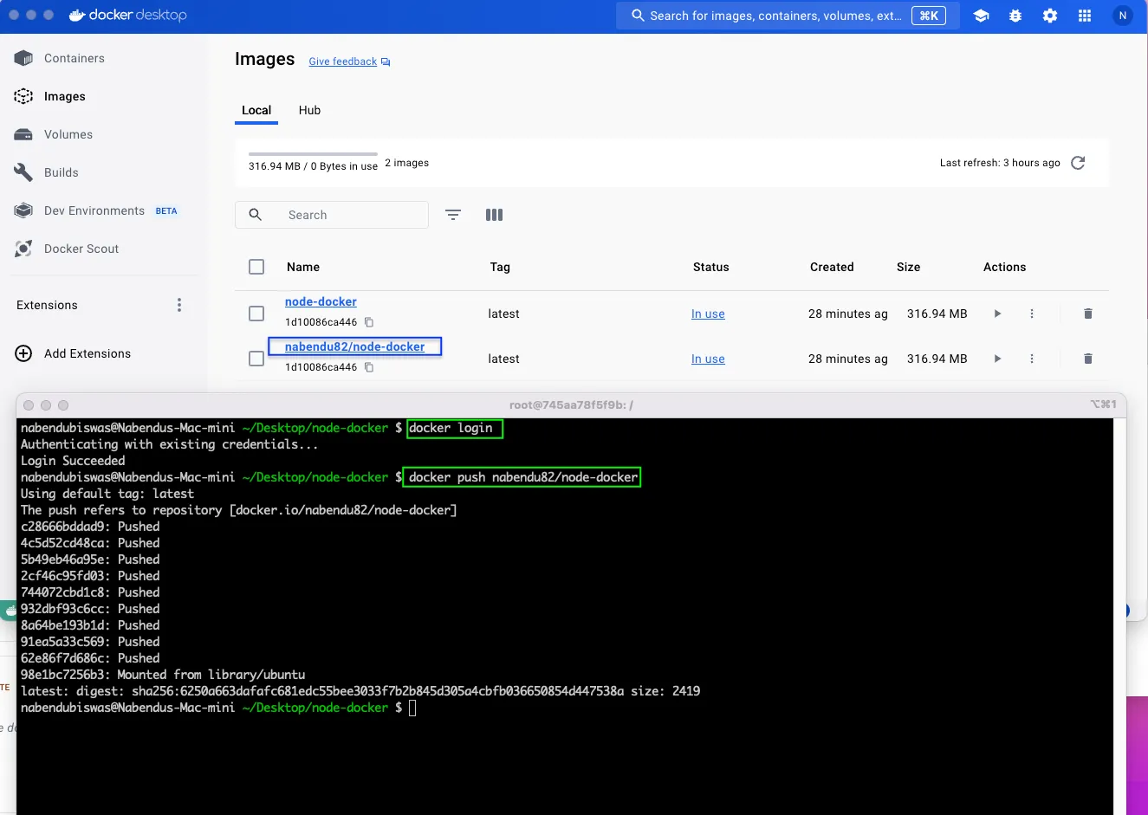Click the 2 images count text
The height and width of the screenshot is (815, 1148).
click(x=406, y=163)
